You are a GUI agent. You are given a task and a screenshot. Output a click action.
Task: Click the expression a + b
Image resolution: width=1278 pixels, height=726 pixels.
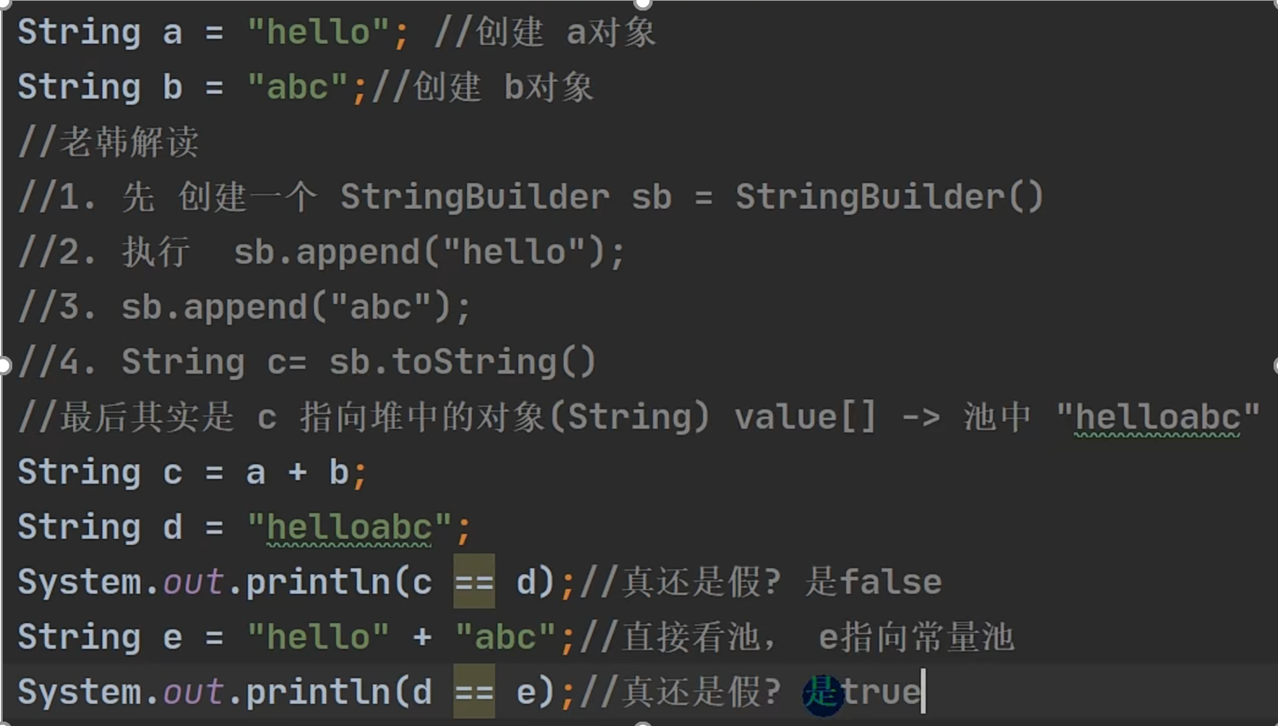[297, 473]
